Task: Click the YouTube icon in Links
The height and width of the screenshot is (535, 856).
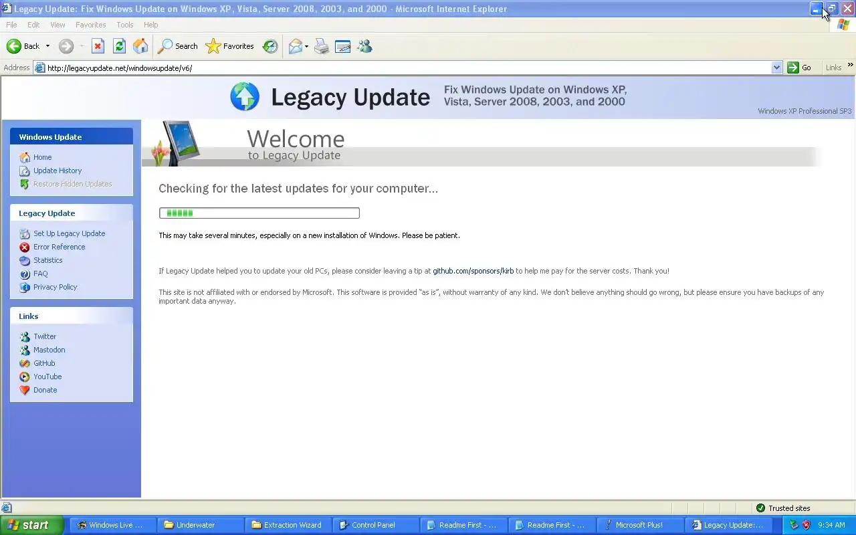Action: 25,377
